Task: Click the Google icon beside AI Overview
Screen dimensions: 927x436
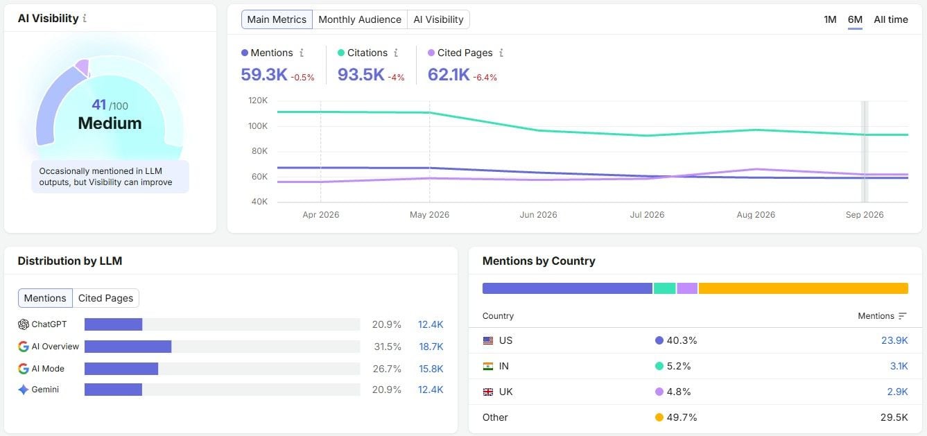Action: [24, 347]
